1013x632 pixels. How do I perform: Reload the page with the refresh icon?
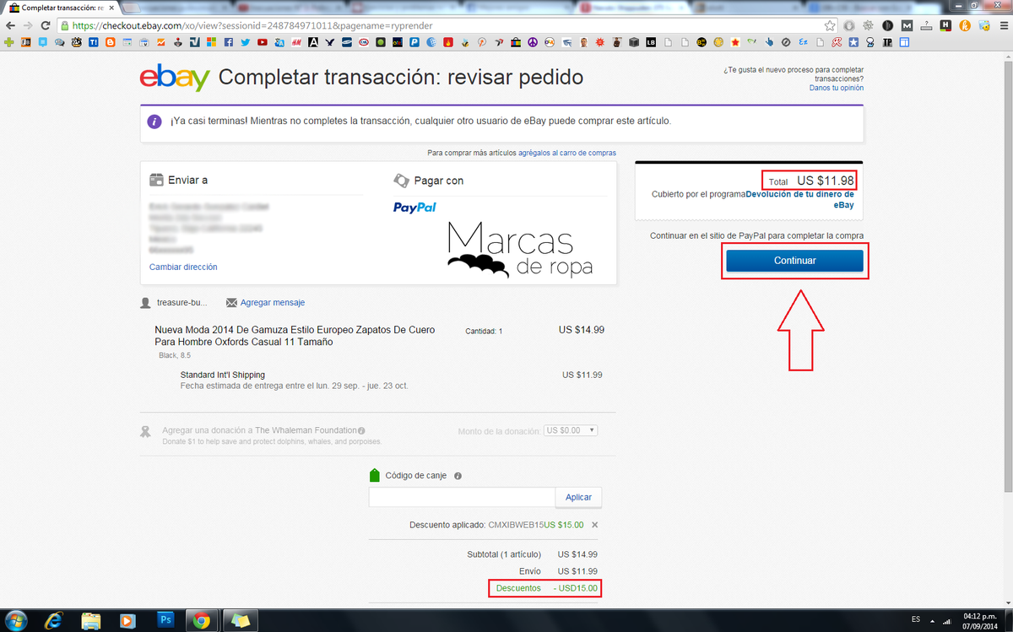44,25
